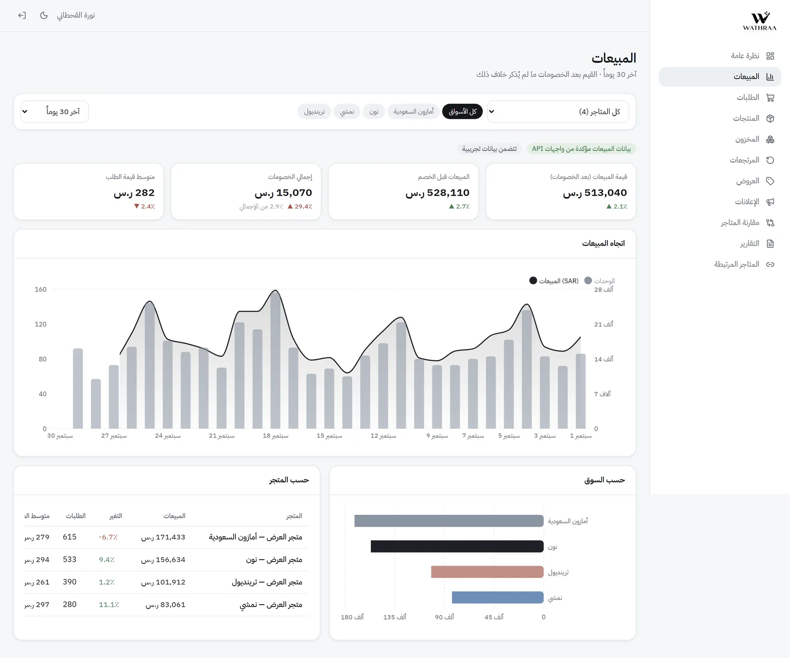Filter by أمازون السعودية chip
The image size is (790, 658).
(x=413, y=112)
